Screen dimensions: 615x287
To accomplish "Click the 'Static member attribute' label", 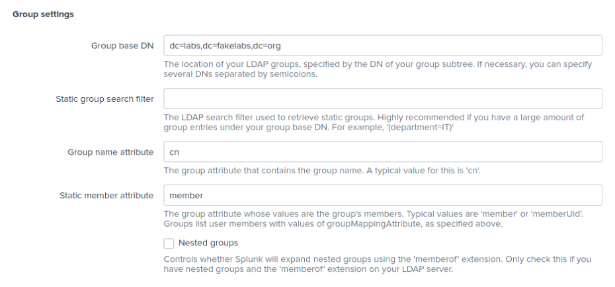I will point(106,195).
